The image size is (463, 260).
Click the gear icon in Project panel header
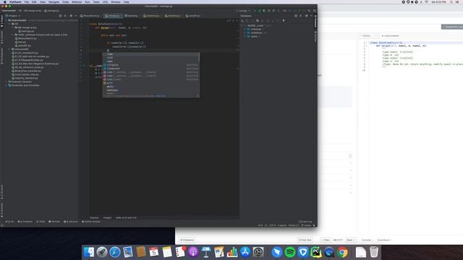(71, 16)
